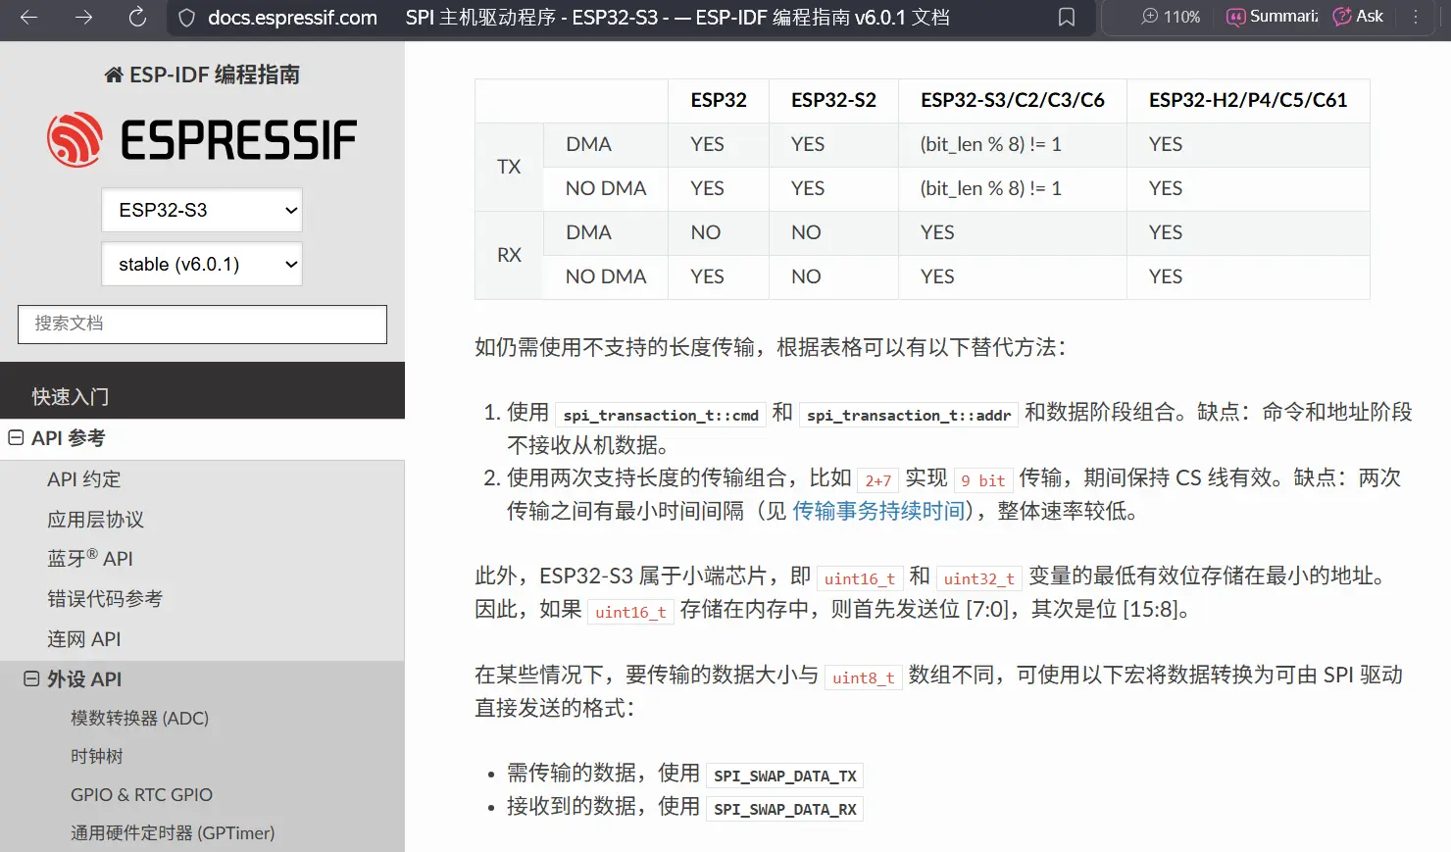Click the Summarize button

[1273, 17]
